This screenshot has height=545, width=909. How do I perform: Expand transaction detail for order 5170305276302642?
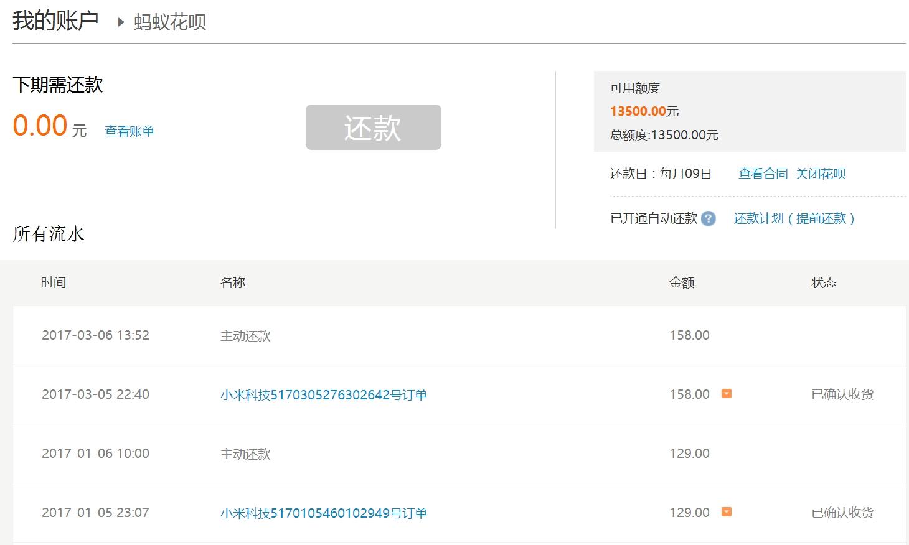726,394
